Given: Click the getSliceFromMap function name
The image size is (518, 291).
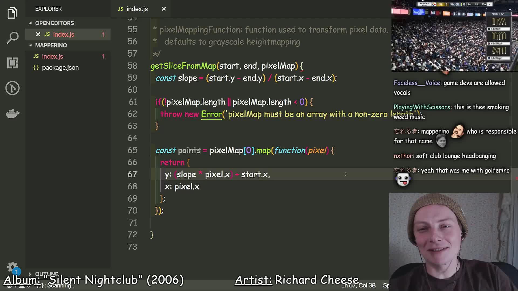Looking at the screenshot, I should tap(183, 66).
